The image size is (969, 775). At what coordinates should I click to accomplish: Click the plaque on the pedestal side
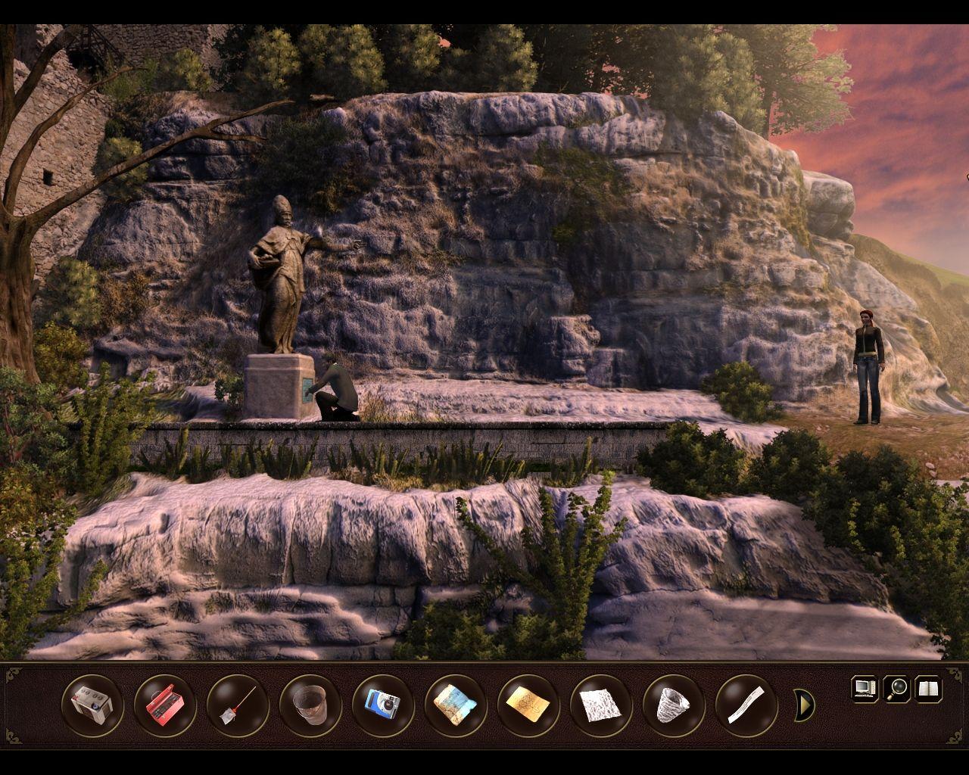point(307,388)
